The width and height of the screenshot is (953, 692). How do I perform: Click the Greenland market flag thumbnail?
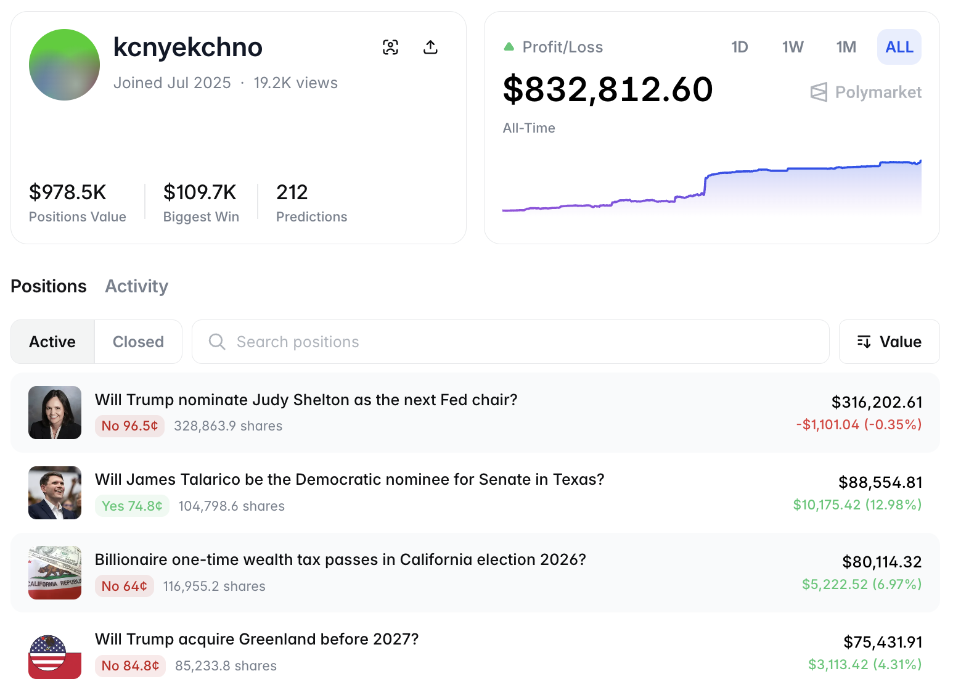(x=54, y=654)
